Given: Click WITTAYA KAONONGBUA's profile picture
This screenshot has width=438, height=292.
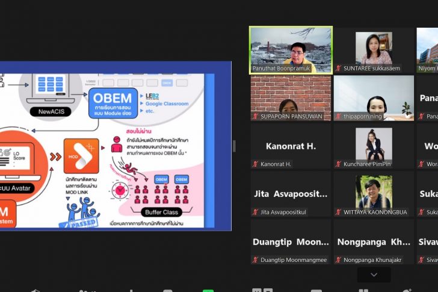Looking at the screenshot, I should (374, 191).
